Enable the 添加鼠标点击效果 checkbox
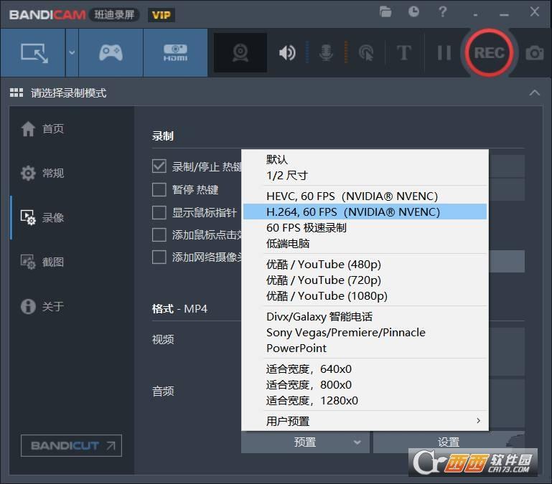 click(159, 234)
